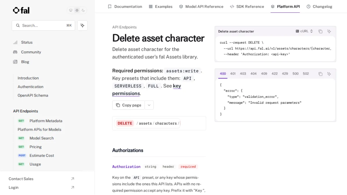The image size is (347, 195).
Task: Click the Contact Sales link
Action: (x=21, y=179)
